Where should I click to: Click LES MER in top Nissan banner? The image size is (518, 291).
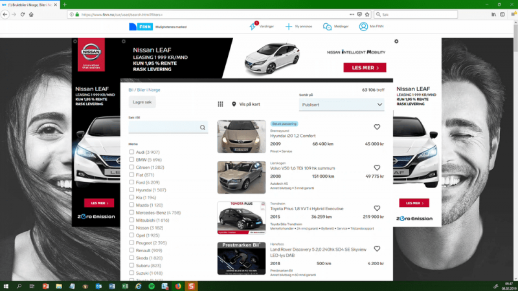click(365, 68)
